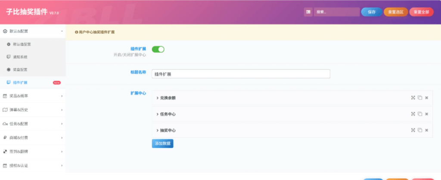
Task: Click the 扩展中心 field label
Action: (138, 93)
